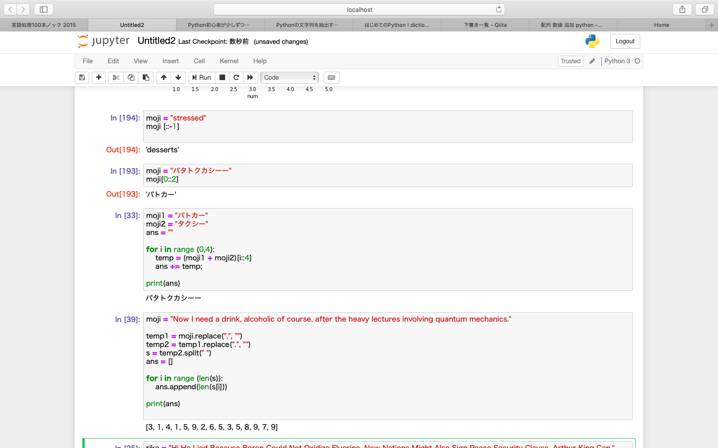Image resolution: width=718 pixels, height=448 pixels.
Task: Click the 'desserts' output text
Action: (162, 150)
